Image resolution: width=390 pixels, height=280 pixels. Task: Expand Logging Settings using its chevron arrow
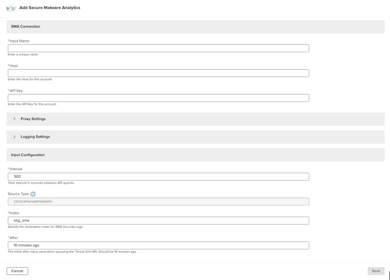point(14,137)
